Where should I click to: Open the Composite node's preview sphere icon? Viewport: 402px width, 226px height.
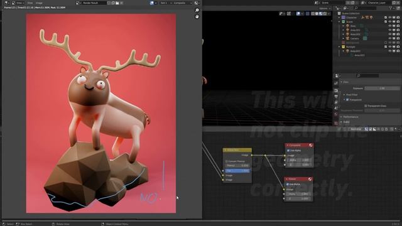311,145
